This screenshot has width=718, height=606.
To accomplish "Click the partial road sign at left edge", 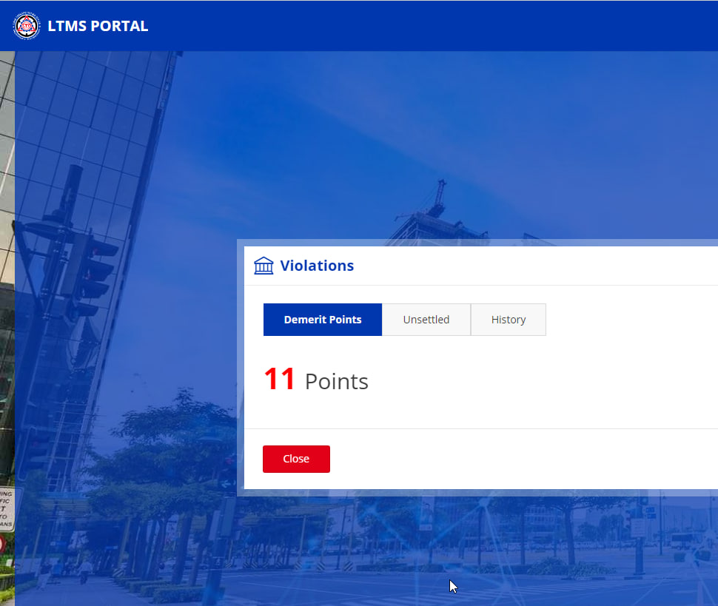I will (6, 509).
